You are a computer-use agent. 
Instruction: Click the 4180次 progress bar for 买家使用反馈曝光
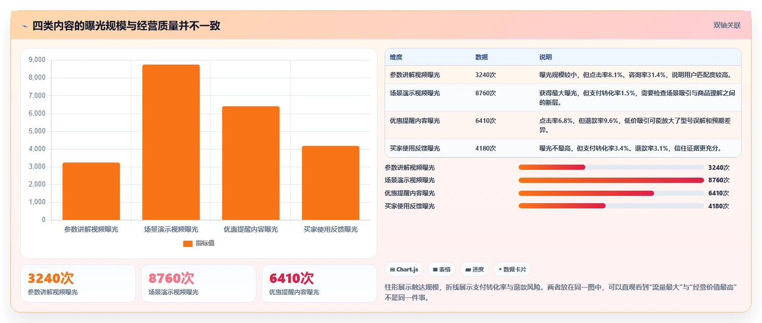(611, 206)
